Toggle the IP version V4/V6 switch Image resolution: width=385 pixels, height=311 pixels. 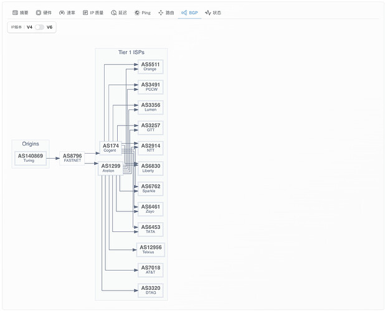(x=39, y=27)
